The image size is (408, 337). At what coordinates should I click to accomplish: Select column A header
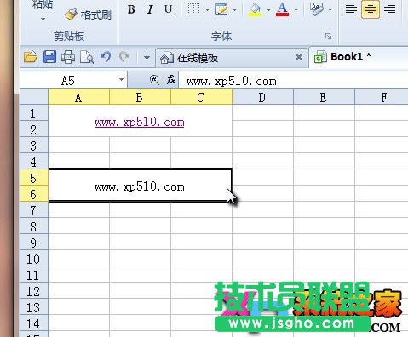point(78,98)
